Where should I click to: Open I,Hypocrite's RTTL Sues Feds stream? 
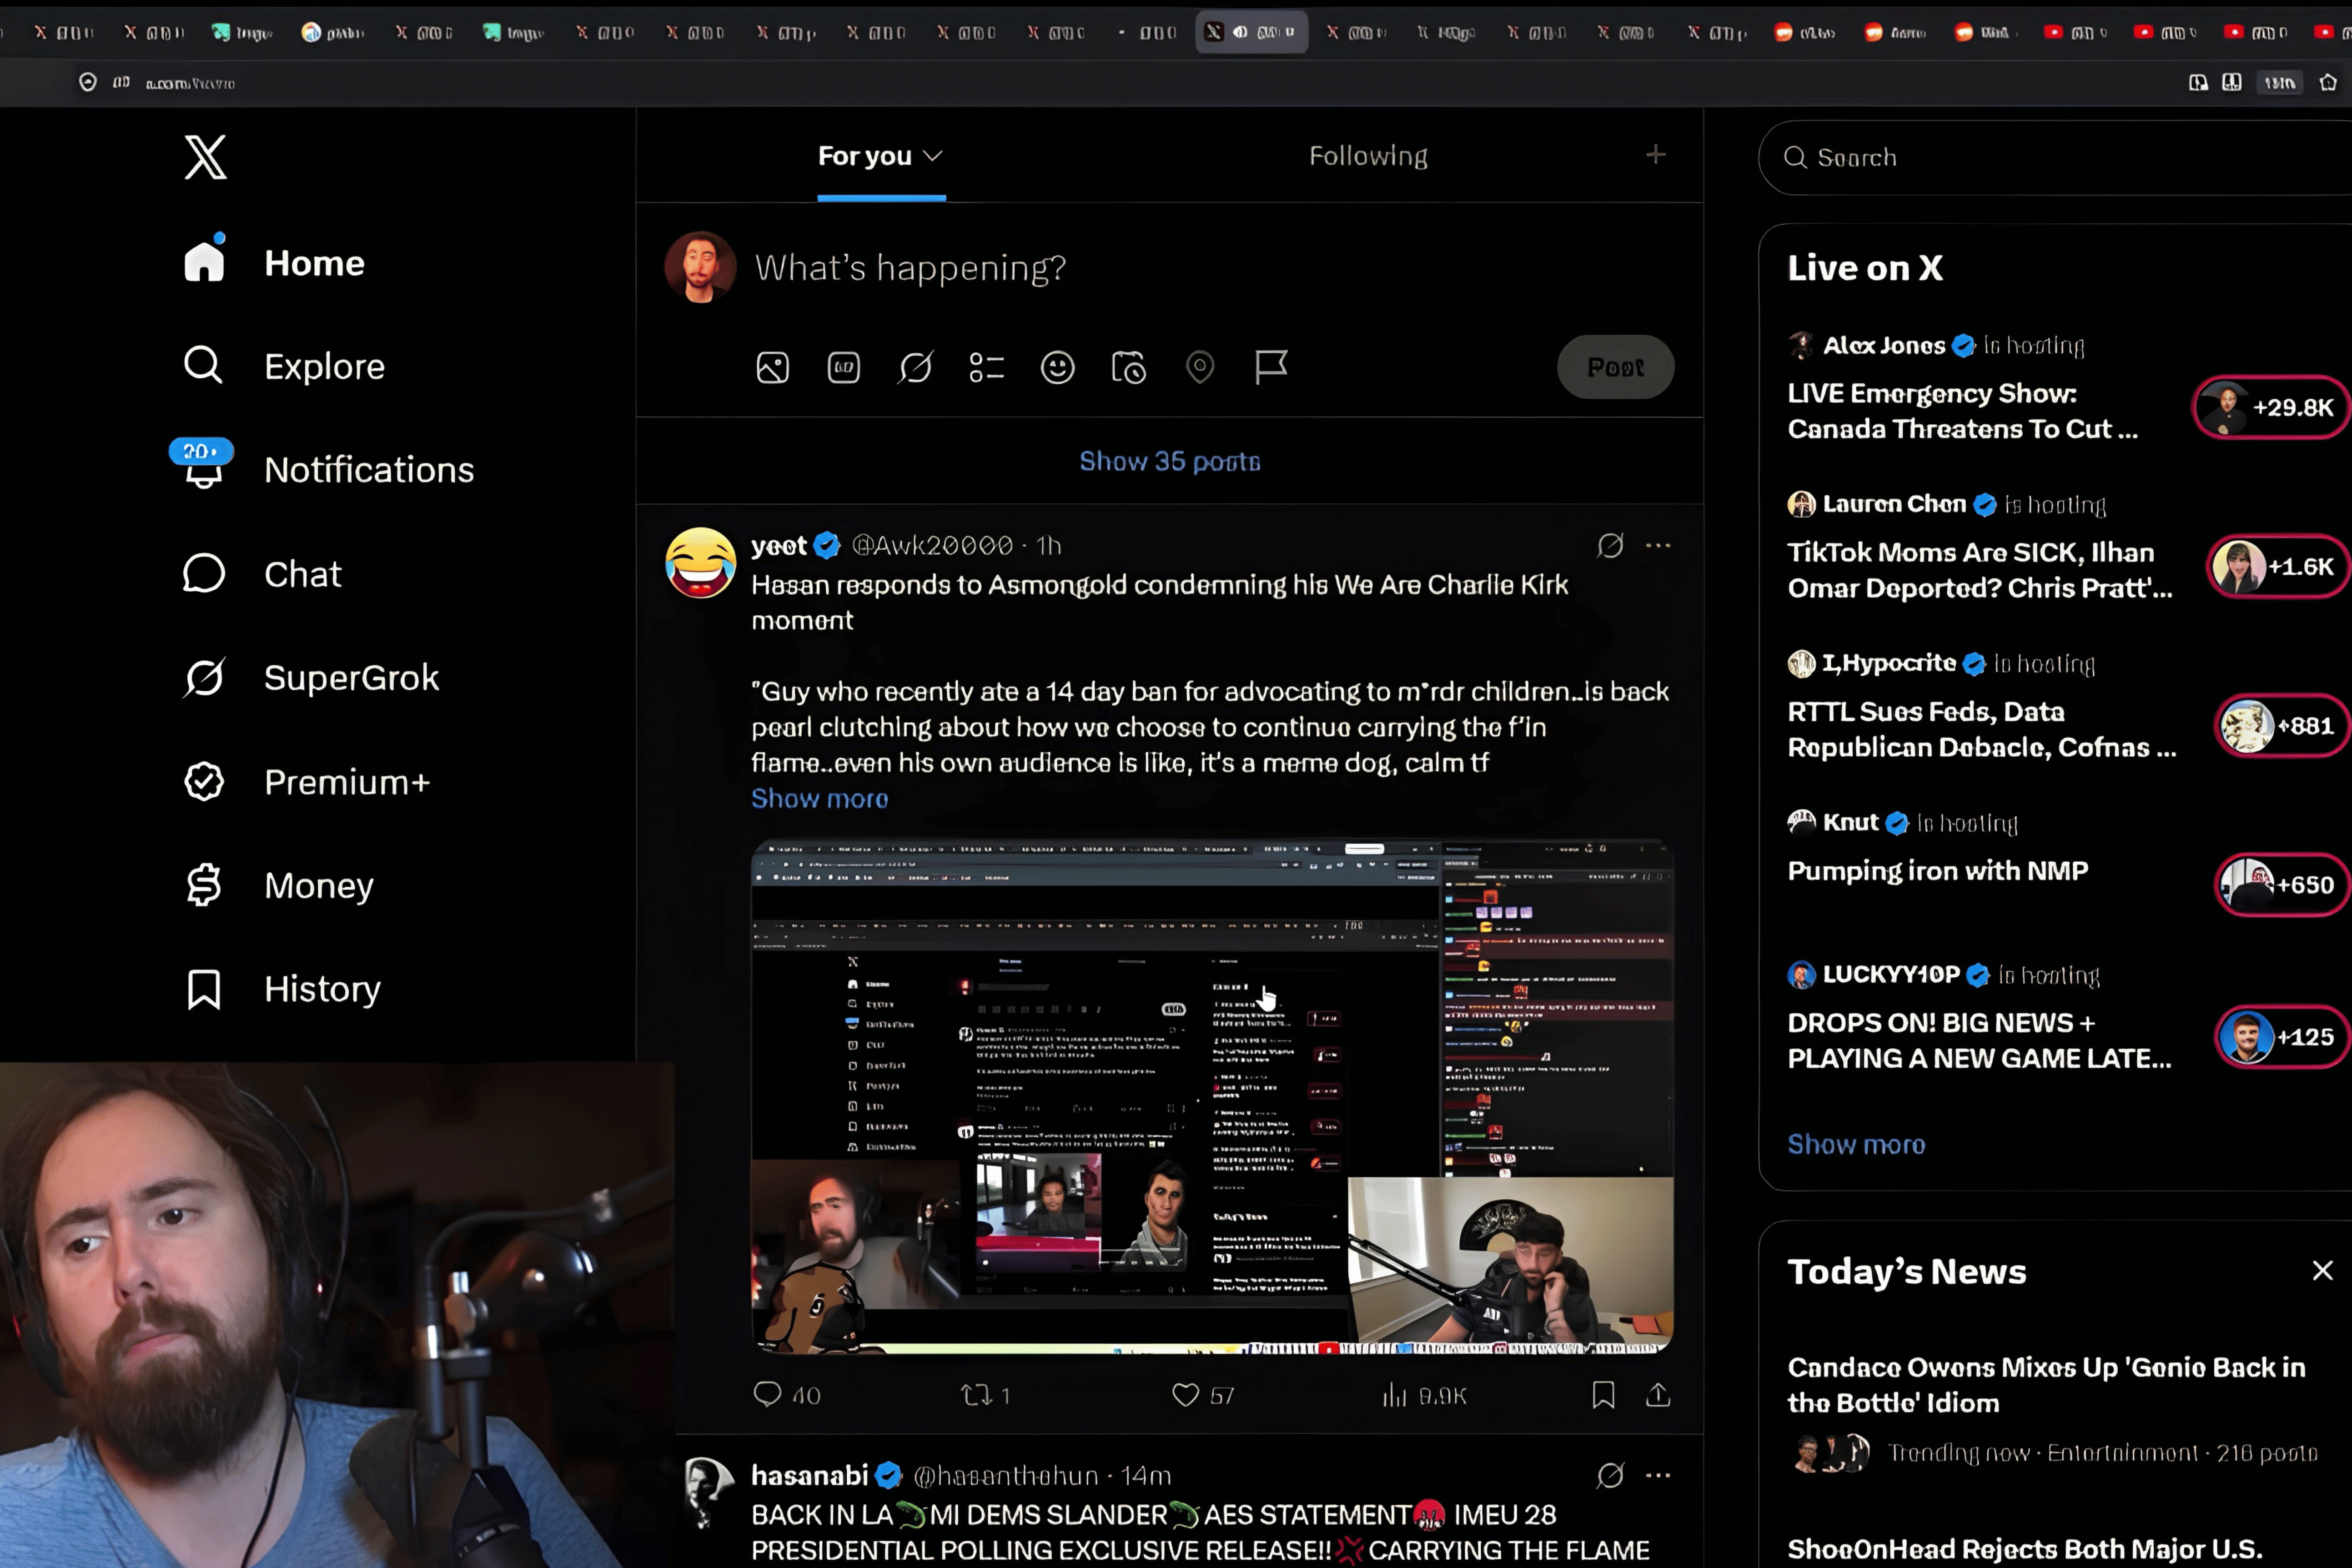coord(1981,729)
